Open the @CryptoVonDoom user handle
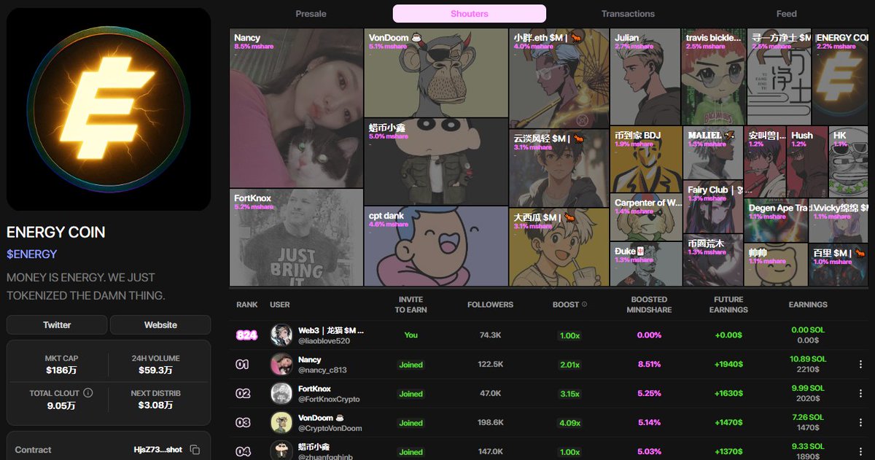The image size is (875, 460). click(330, 429)
